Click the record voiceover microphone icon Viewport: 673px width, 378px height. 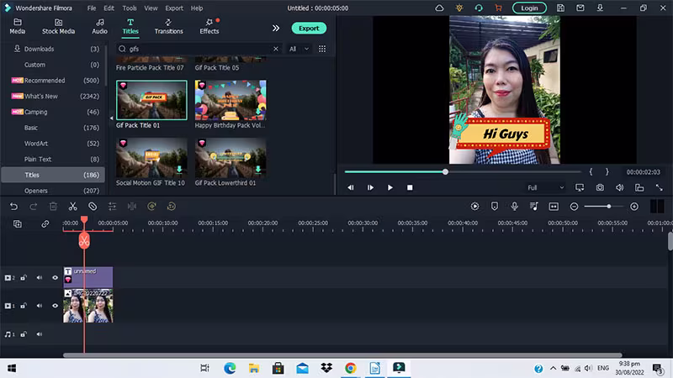pos(514,207)
